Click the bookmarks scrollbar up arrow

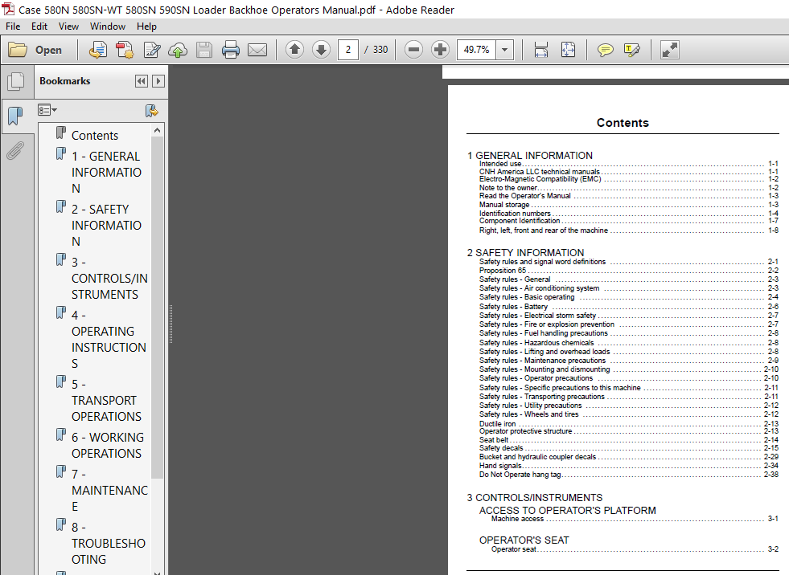click(158, 130)
